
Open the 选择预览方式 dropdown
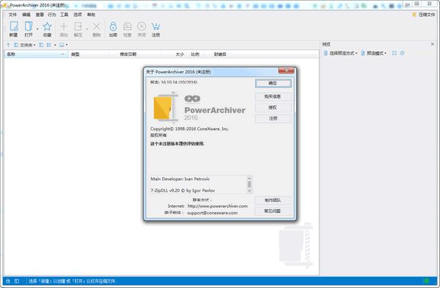[340, 53]
